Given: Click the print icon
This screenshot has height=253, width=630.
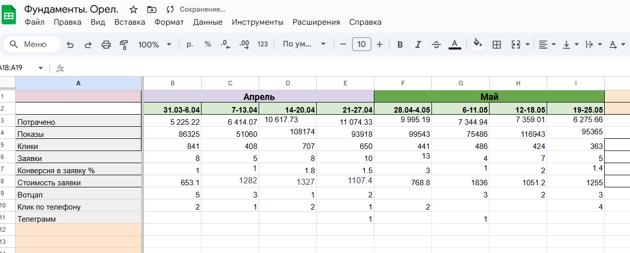Looking at the screenshot, I should click(106, 44).
